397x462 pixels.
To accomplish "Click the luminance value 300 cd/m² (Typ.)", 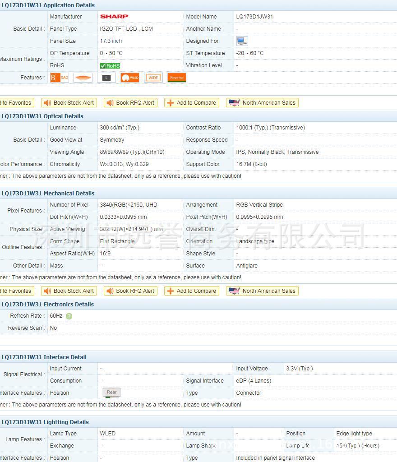I will 120,128.
